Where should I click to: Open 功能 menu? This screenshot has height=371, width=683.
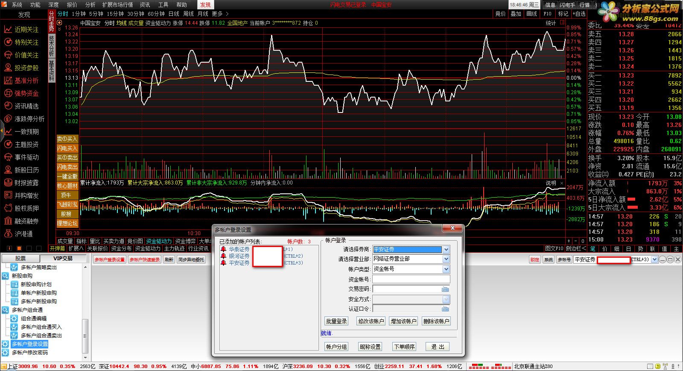click(x=35, y=5)
